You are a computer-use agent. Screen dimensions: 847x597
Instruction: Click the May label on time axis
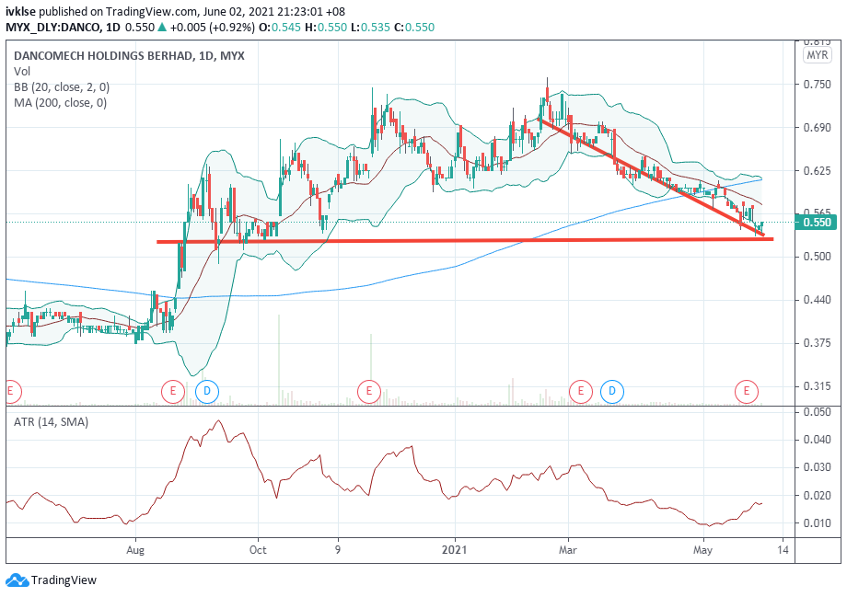click(702, 550)
